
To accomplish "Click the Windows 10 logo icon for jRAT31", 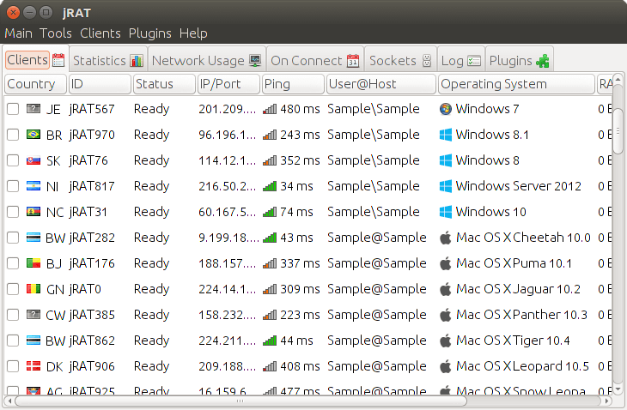I will click(x=445, y=212).
